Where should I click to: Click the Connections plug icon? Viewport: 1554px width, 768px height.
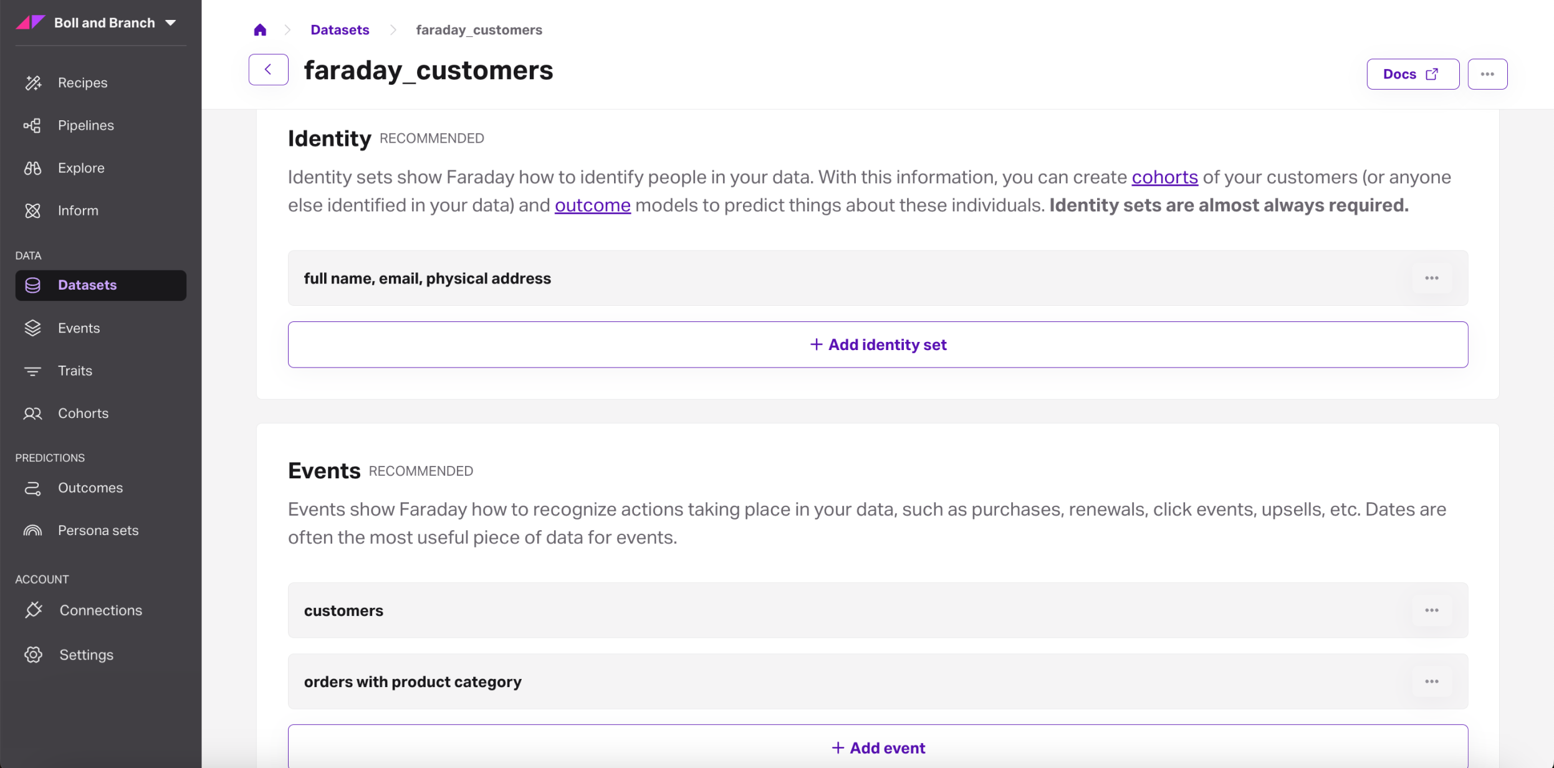click(x=34, y=610)
